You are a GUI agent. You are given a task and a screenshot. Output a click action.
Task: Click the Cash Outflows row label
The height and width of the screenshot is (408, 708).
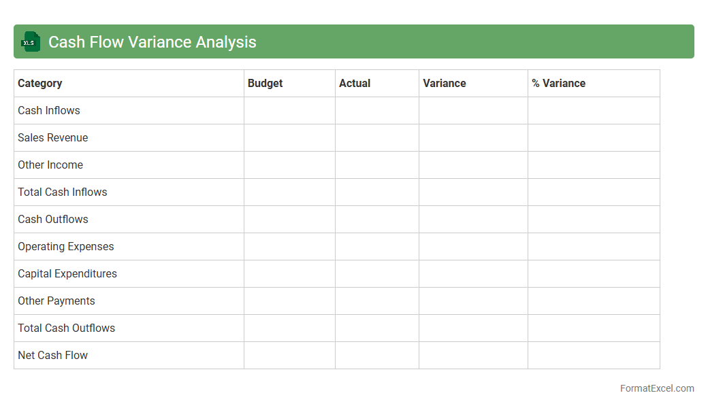pos(53,219)
